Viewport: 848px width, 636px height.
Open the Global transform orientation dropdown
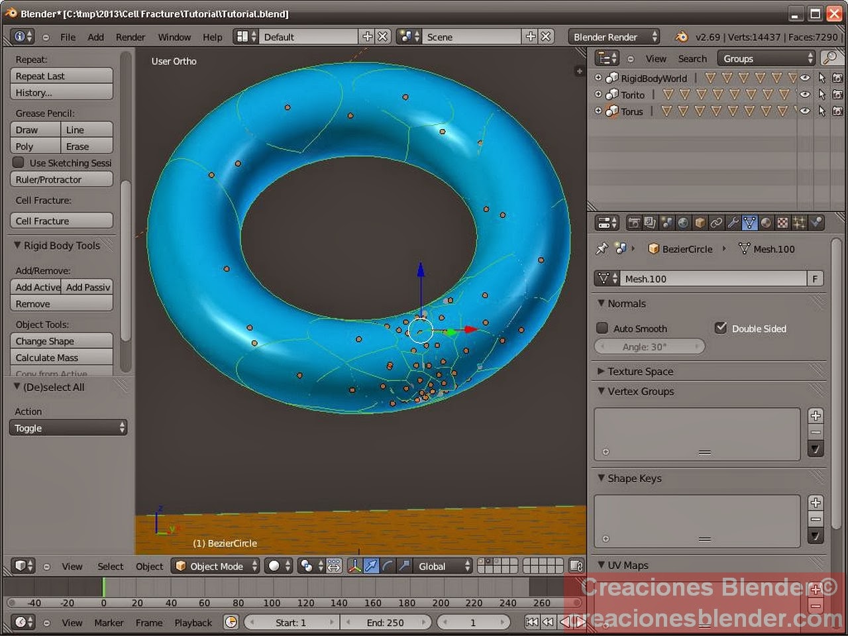441,566
